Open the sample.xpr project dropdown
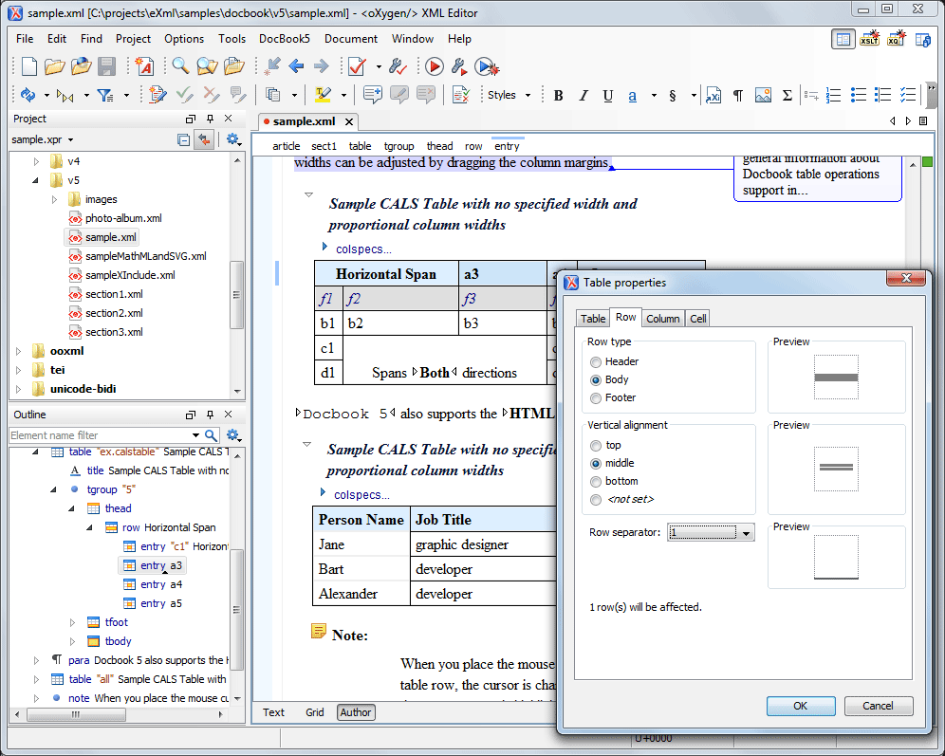 point(42,139)
